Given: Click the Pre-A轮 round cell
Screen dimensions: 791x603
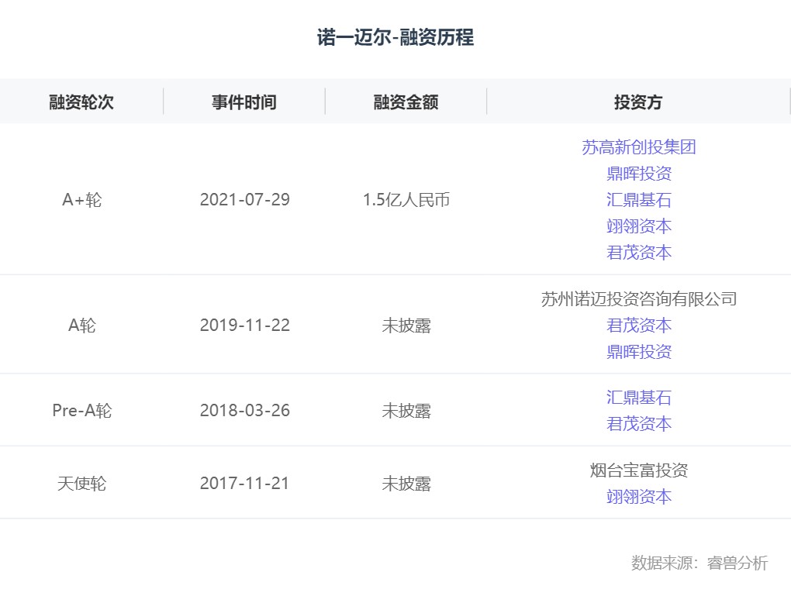Looking at the screenshot, I should coord(81,411).
